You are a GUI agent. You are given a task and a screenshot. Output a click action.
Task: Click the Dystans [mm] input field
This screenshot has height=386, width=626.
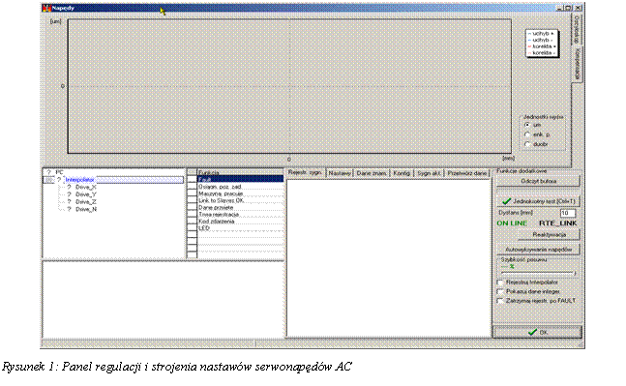(567, 213)
